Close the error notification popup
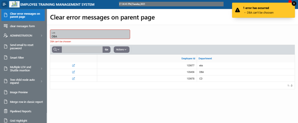The height and width of the screenshot is (123, 298). click(294, 3)
